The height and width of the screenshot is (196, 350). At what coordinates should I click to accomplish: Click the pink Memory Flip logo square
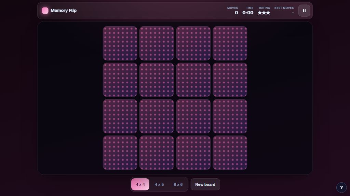[45, 11]
